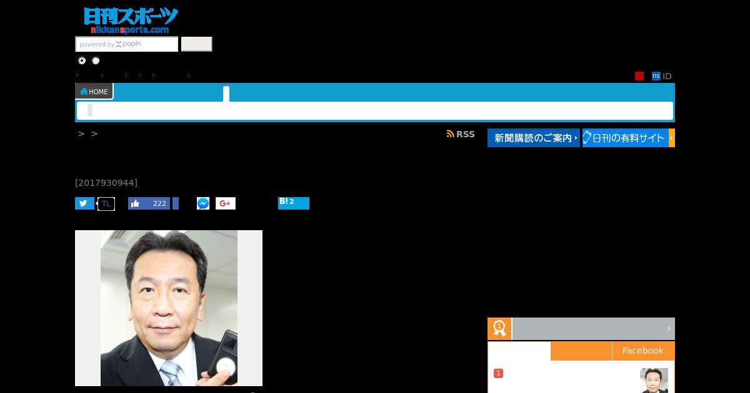The height and width of the screenshot is (393, 750).
Task: Expand the ranking list chevron arrow
Action: coord(669,329)
